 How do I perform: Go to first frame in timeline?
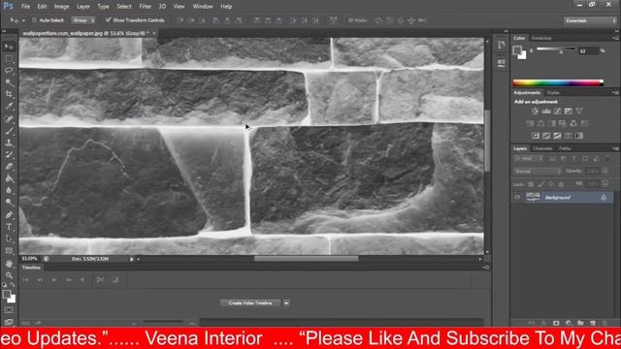26,280
